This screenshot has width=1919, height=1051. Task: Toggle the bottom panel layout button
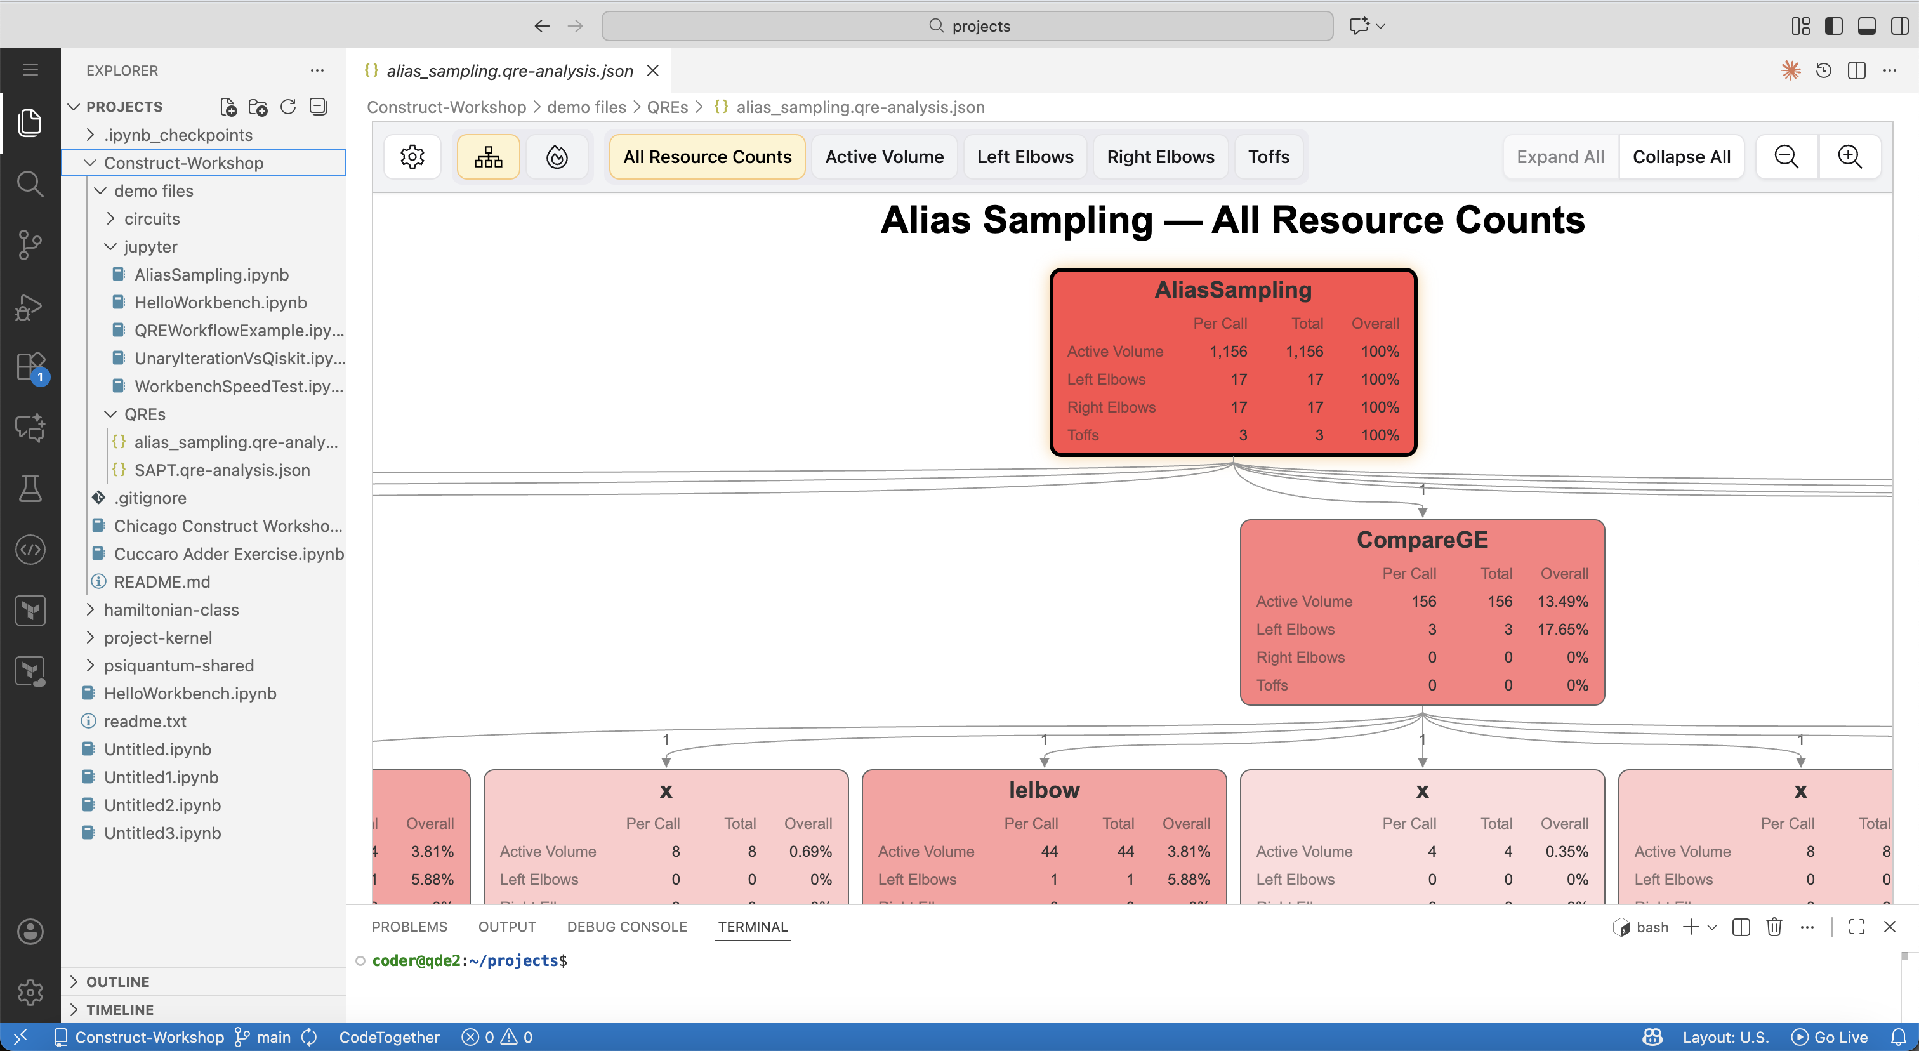[x=1867, y=26]
